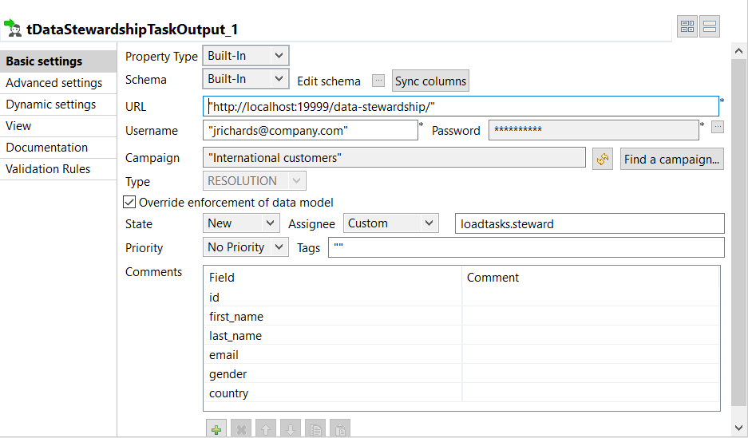Toggle Override enforcement of data model checkbox
The image size is (748, 438).
(x=130, y=203)
